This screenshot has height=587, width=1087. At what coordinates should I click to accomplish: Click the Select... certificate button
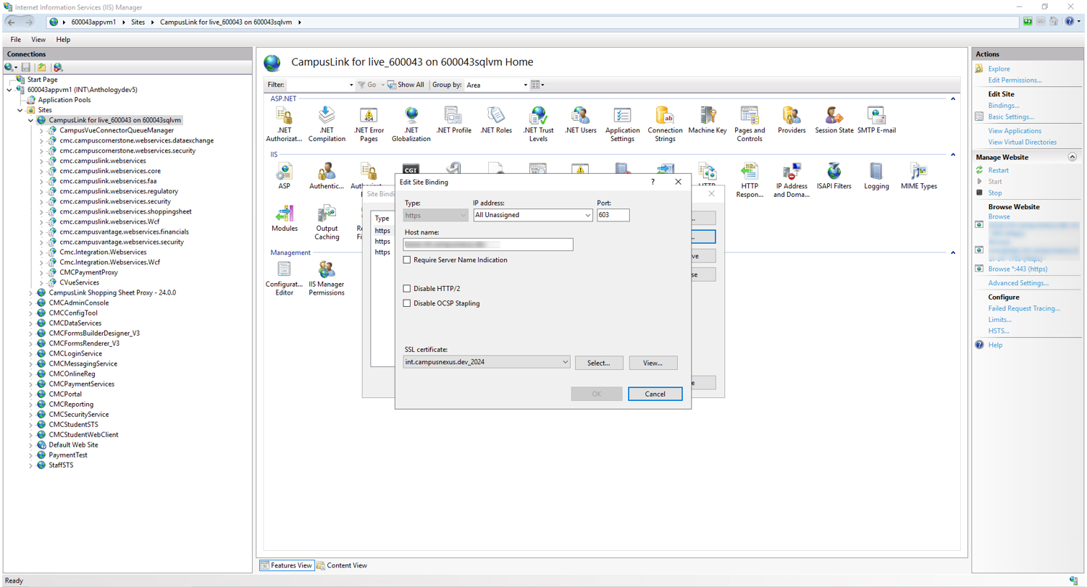(599, 363)
